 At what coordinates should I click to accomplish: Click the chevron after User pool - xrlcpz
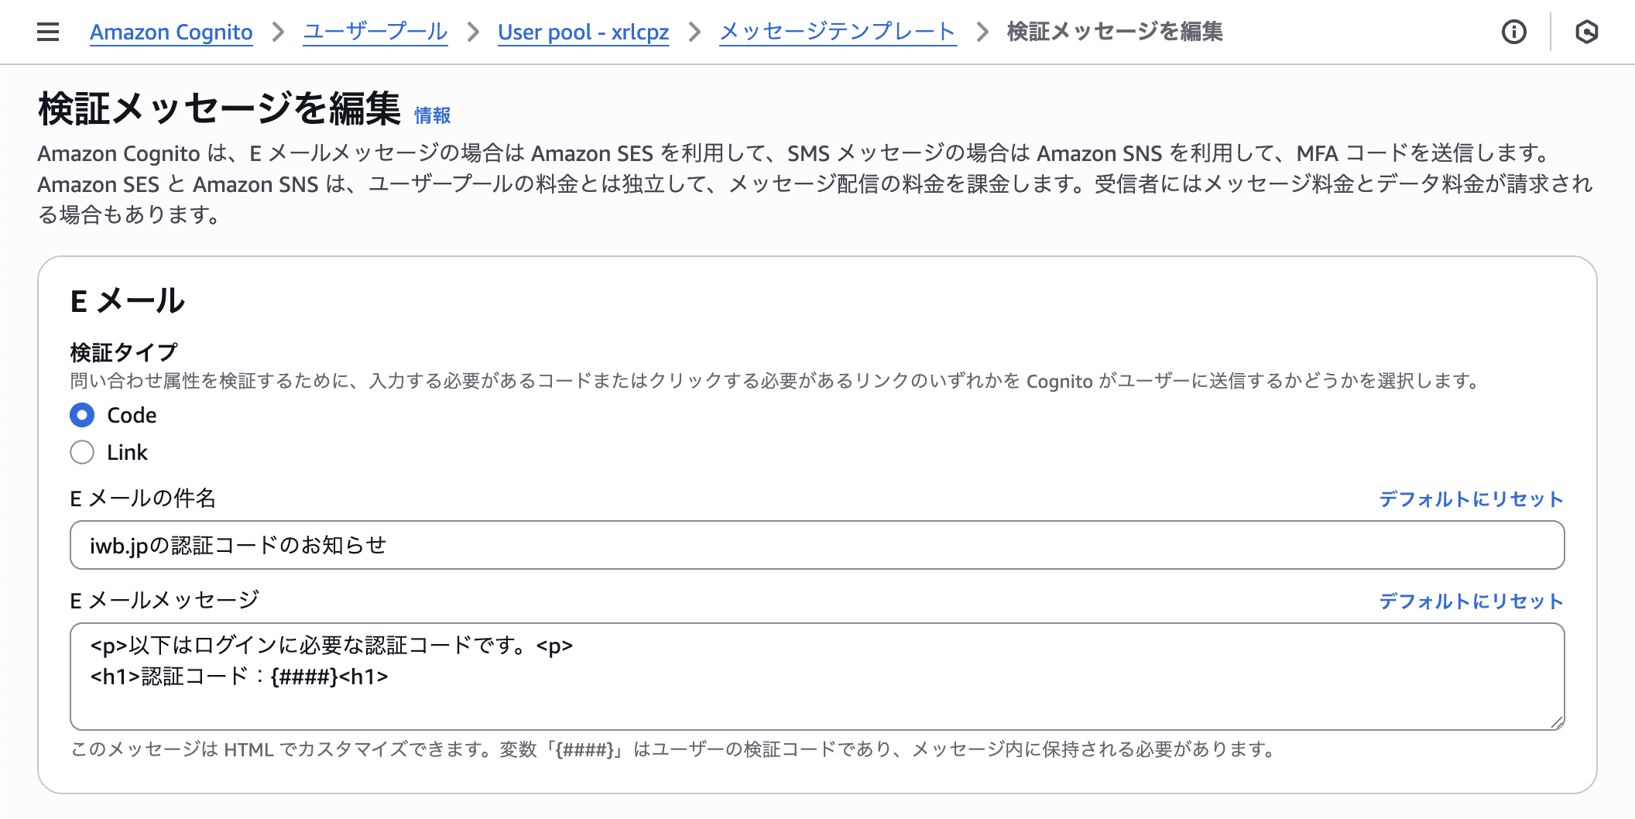tap(694, 32)
